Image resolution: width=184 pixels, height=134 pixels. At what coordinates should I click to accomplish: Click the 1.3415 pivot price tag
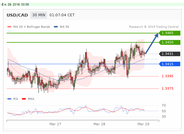[170, 64]
